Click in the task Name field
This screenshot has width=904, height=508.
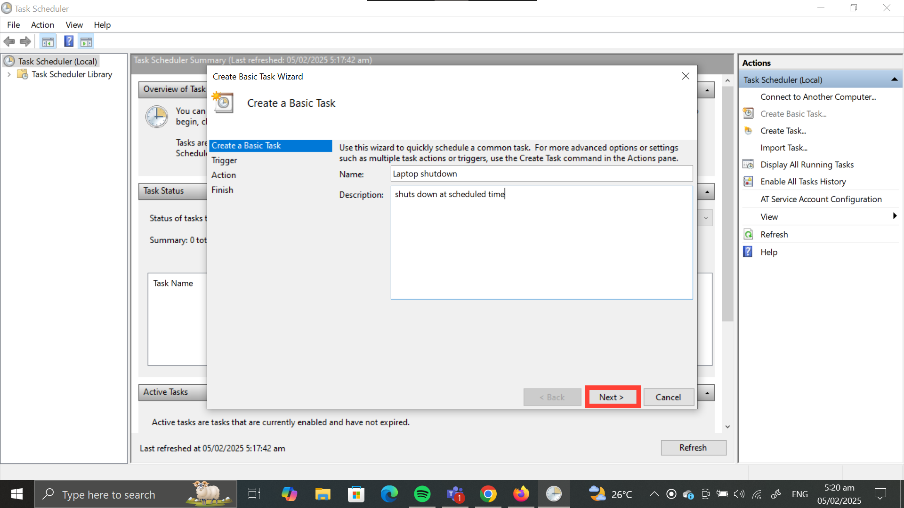point(541,174)
